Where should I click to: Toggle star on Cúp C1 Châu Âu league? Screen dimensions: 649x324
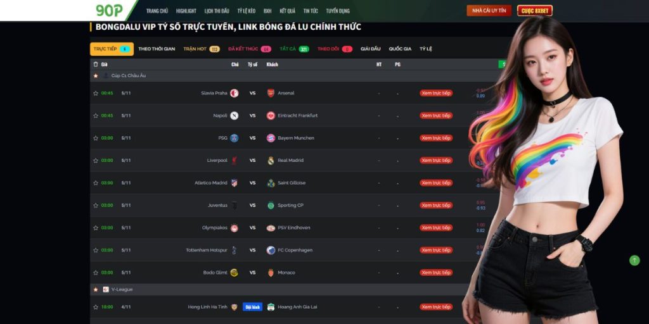point(96,76)
